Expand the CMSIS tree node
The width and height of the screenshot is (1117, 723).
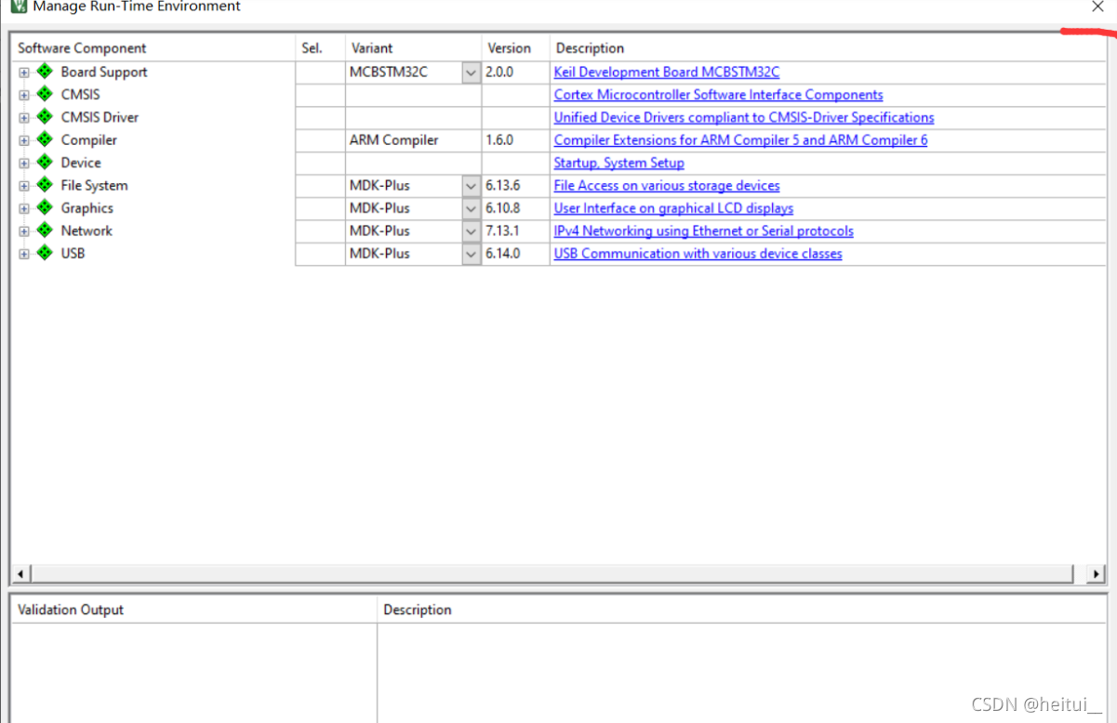pyautogui.click(x=24, y=95)
